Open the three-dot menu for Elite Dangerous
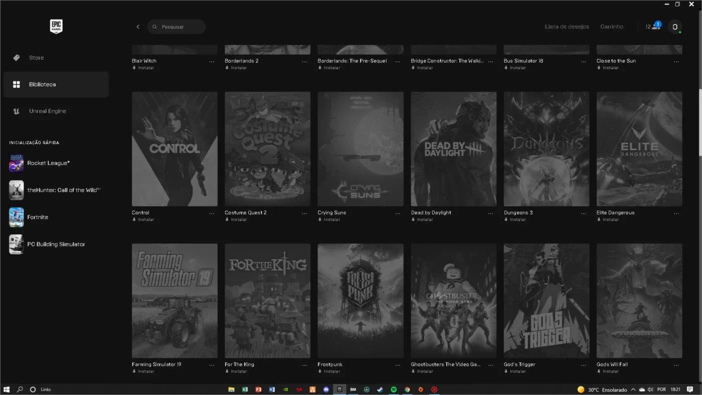 [676, 213]
